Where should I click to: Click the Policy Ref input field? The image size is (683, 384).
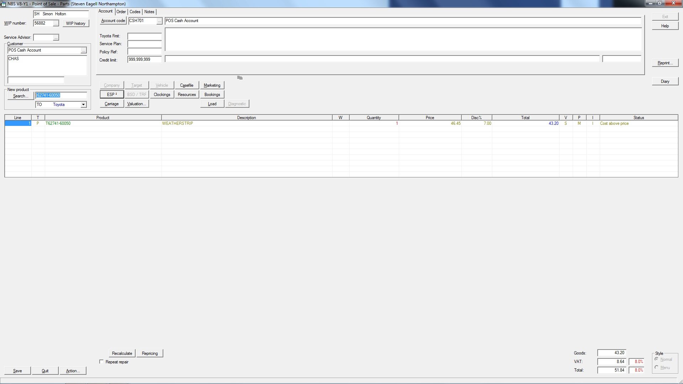(x=144, y=52)
